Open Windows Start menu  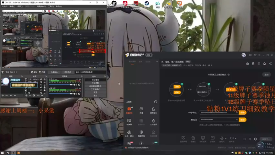pyautogui.click(x=2, y=153)
